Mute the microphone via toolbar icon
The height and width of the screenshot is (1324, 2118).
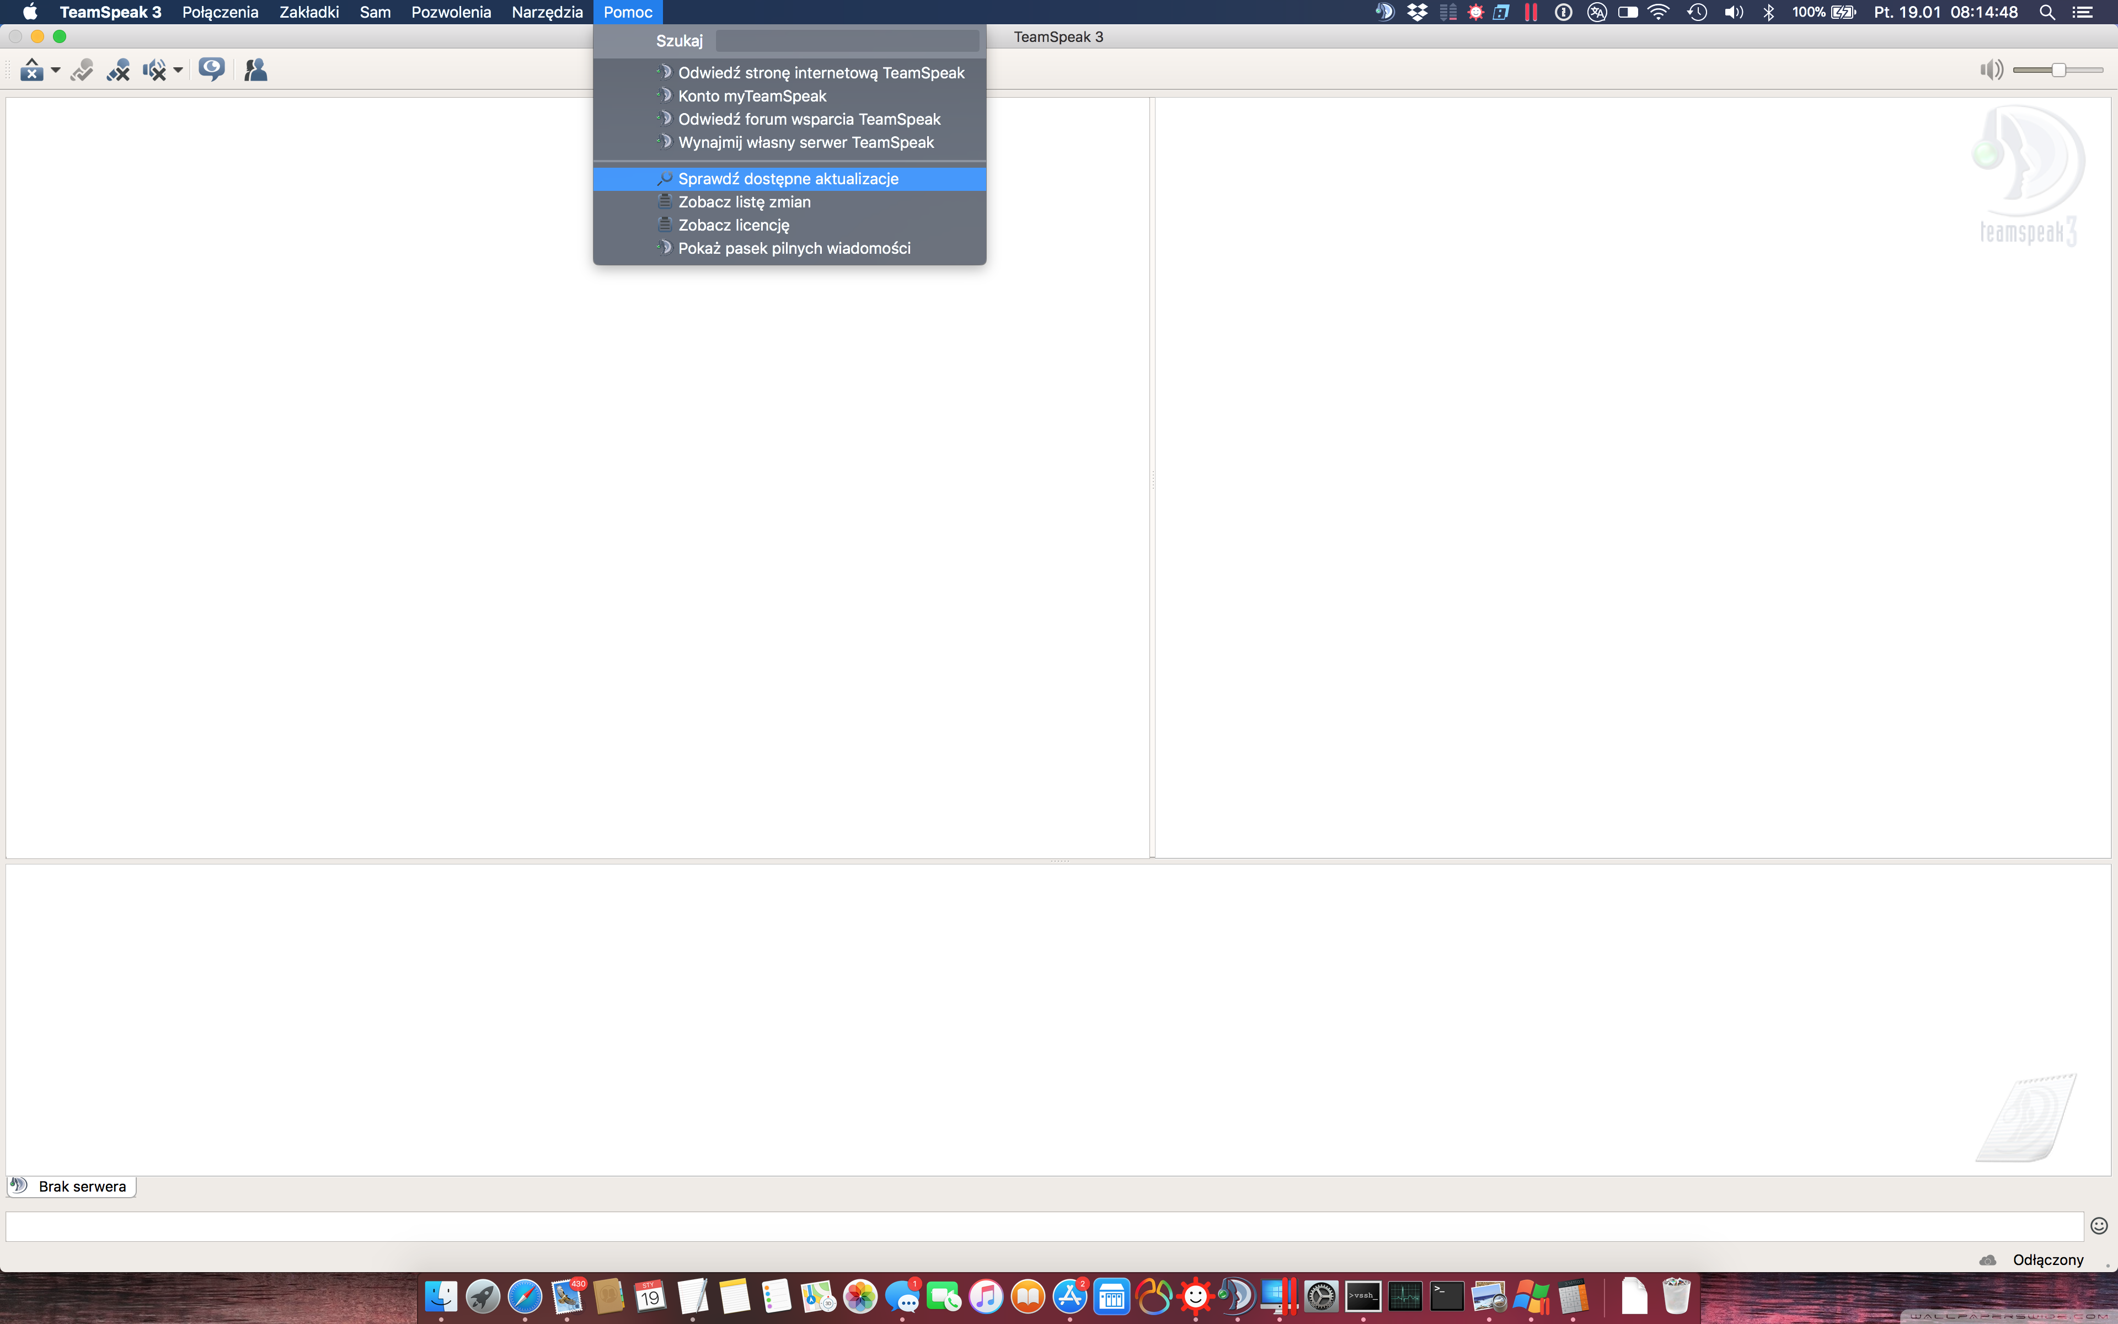118,69
